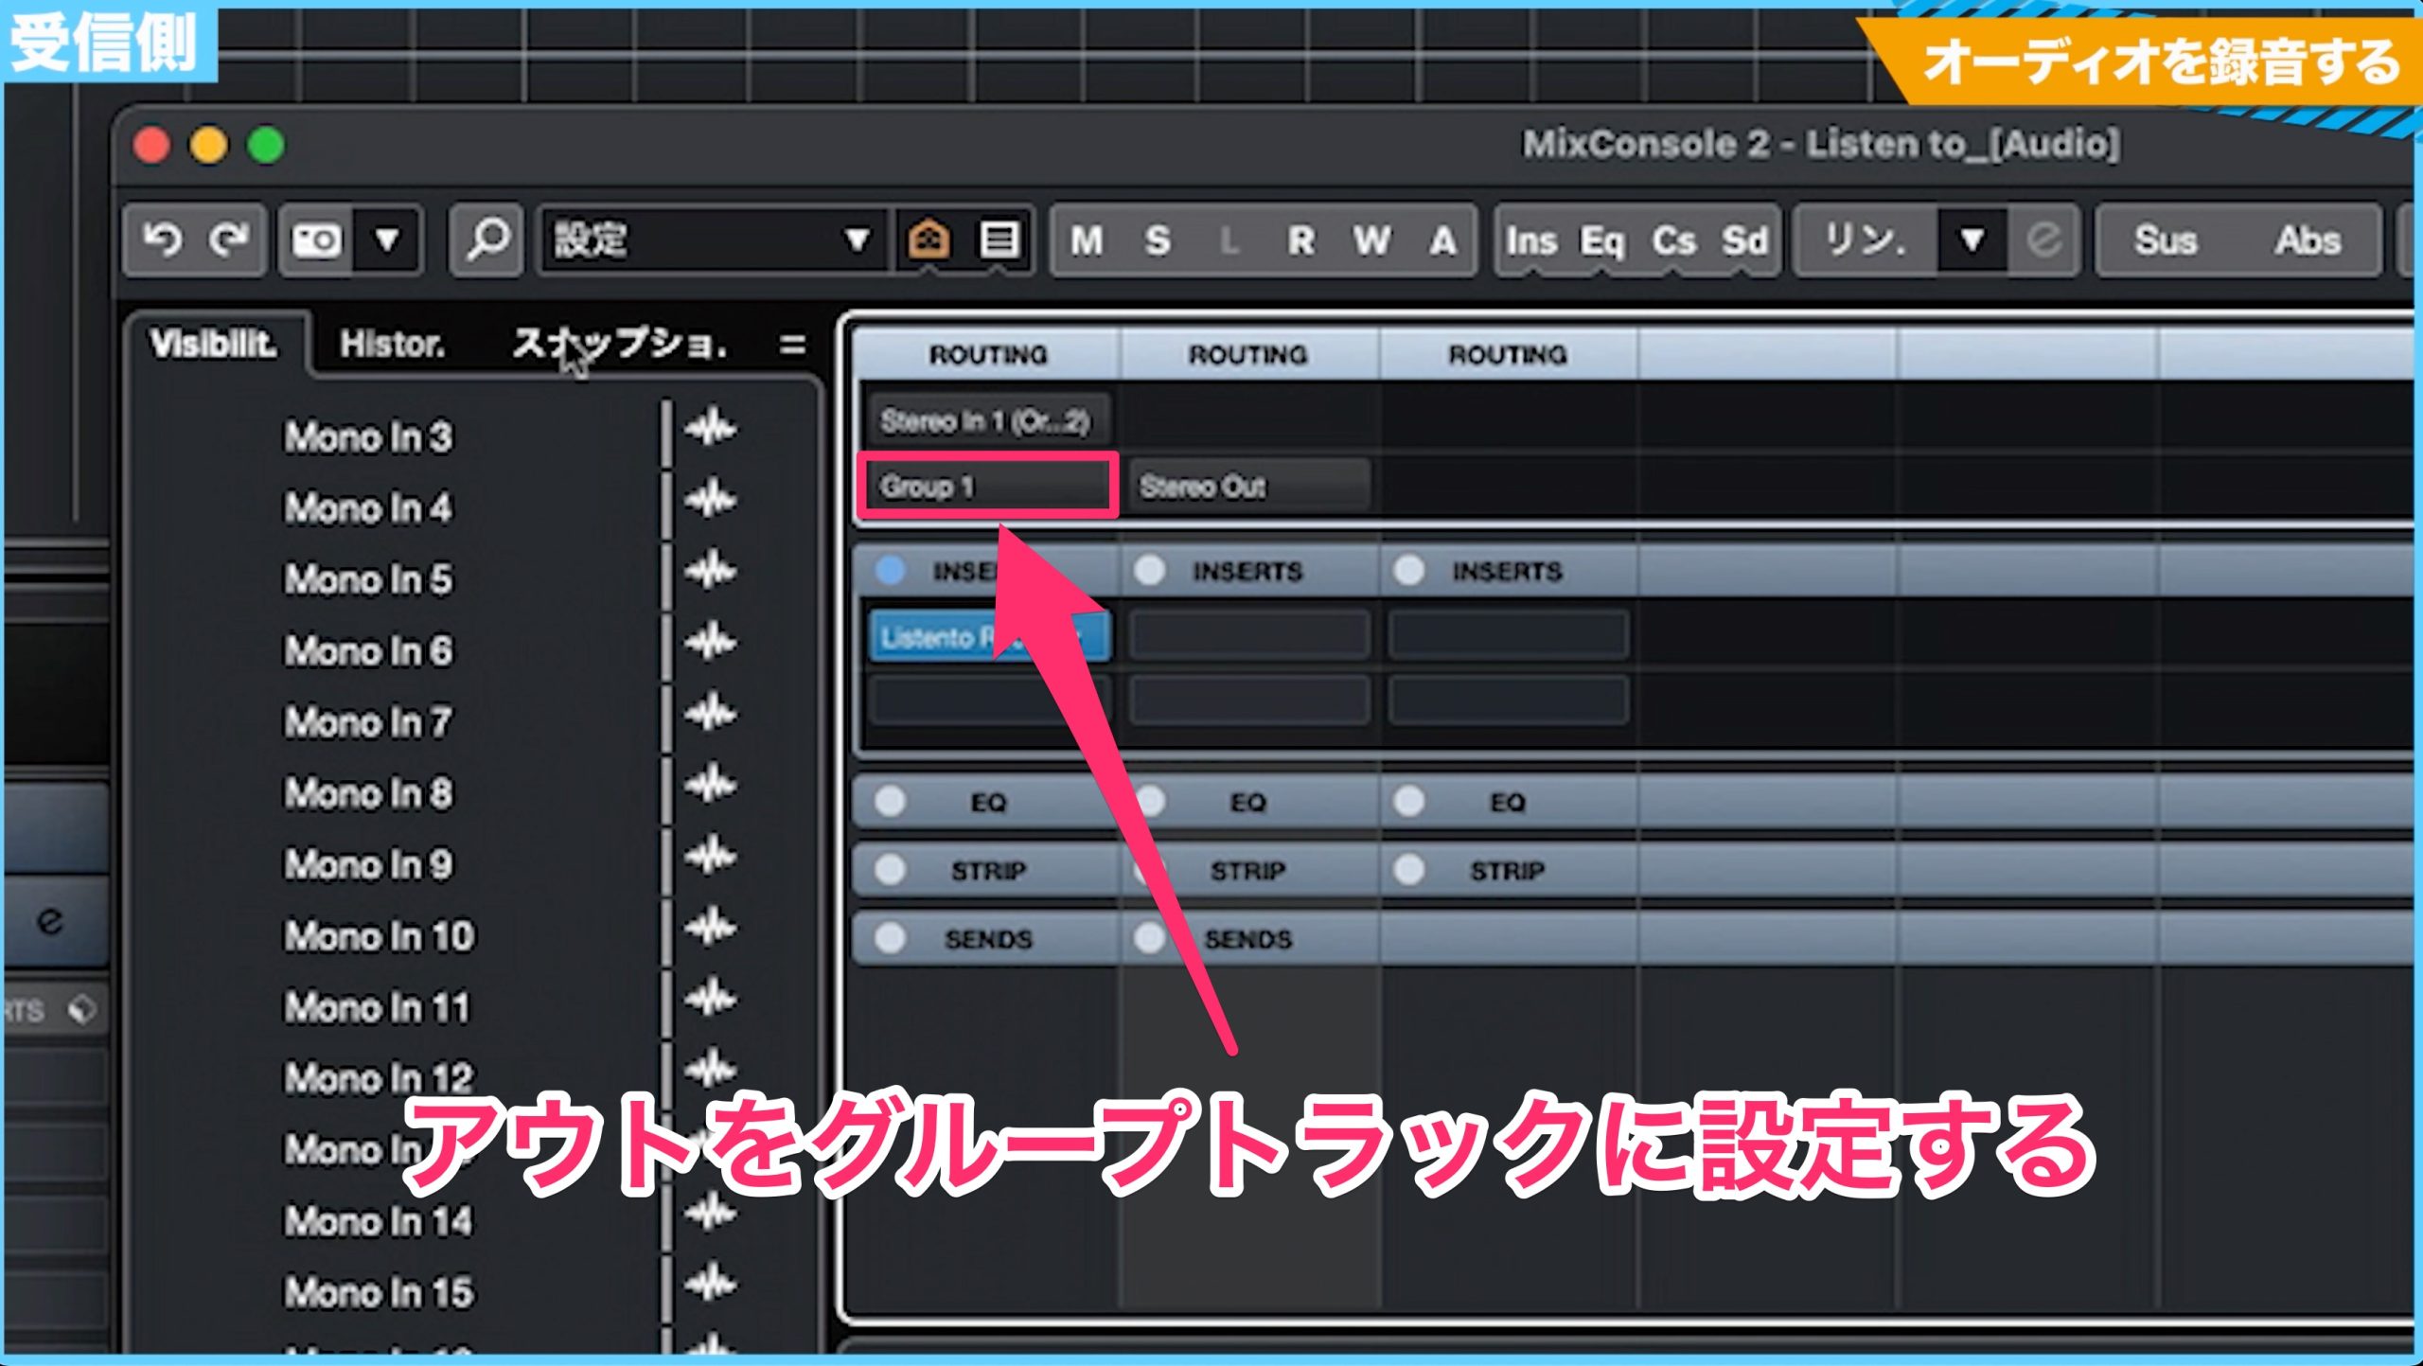Click the camera snapshot icon
2423x1366 pixels.
316,240
